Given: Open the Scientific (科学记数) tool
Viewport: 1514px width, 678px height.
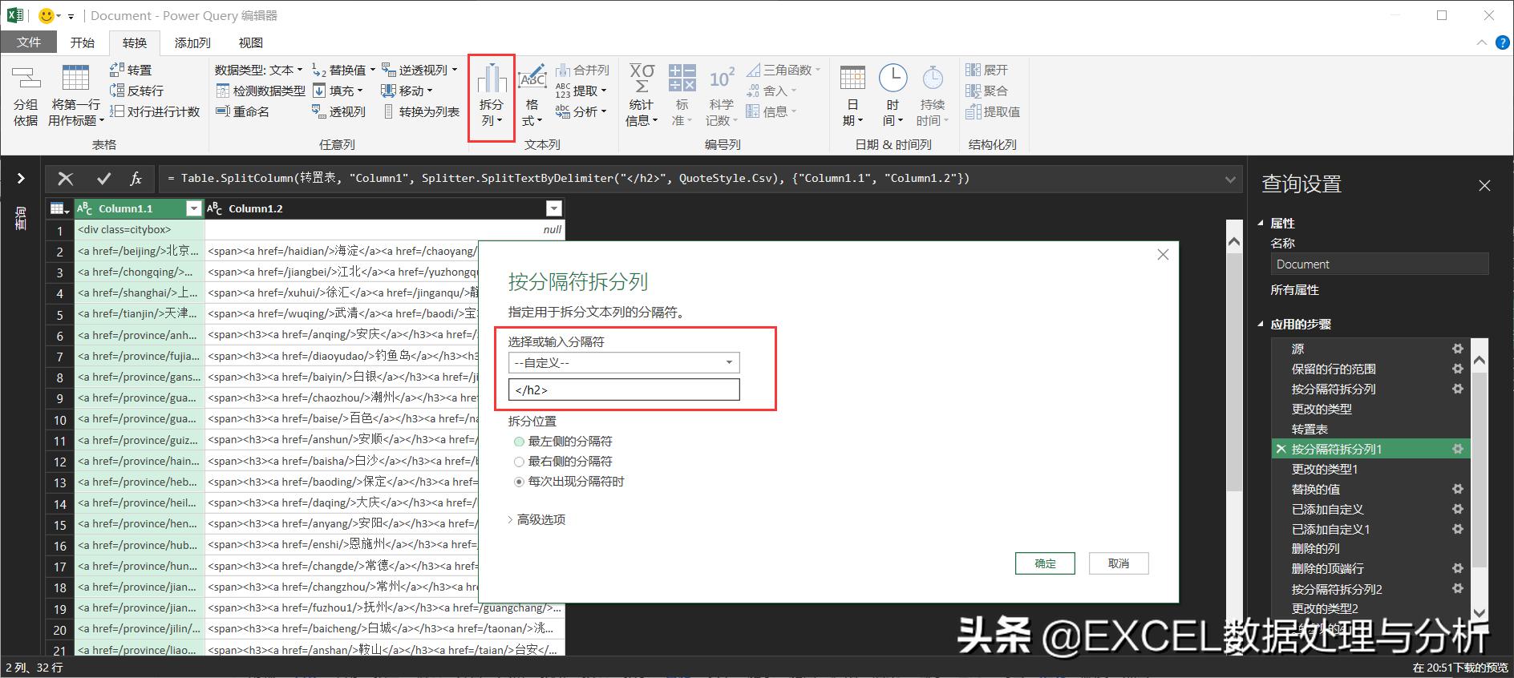Looking at the screenshot, I should click(x=721, y=96).
